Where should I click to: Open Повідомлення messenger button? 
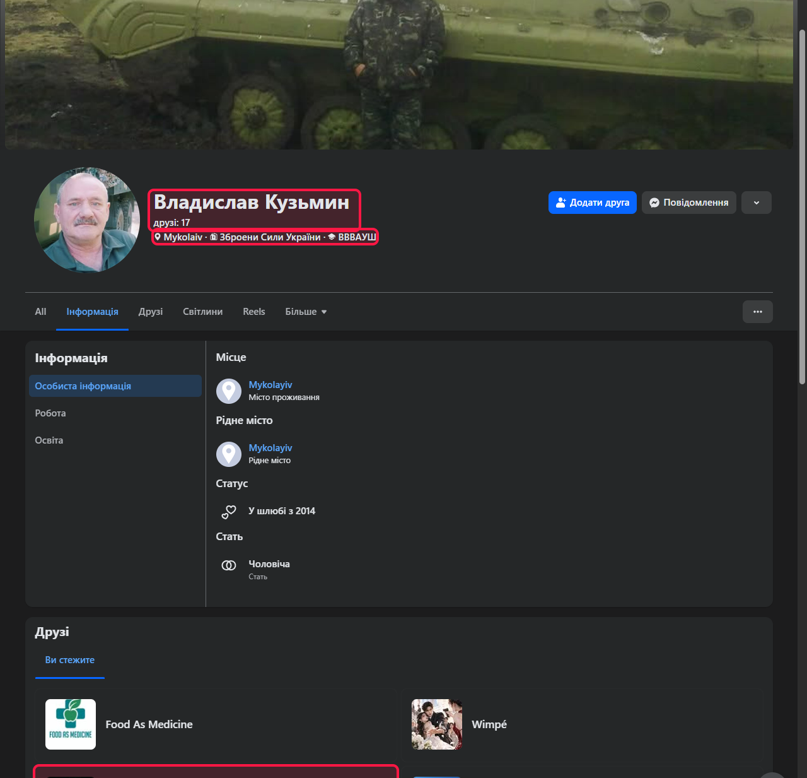(689, 203)
